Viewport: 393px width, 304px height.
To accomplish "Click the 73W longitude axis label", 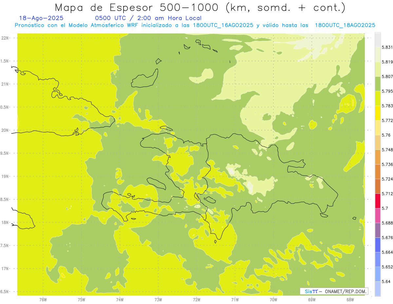I will tap(158, 300).
